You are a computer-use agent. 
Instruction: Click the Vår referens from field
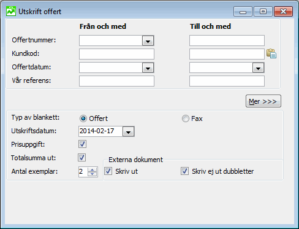click(x=116, y=81)
